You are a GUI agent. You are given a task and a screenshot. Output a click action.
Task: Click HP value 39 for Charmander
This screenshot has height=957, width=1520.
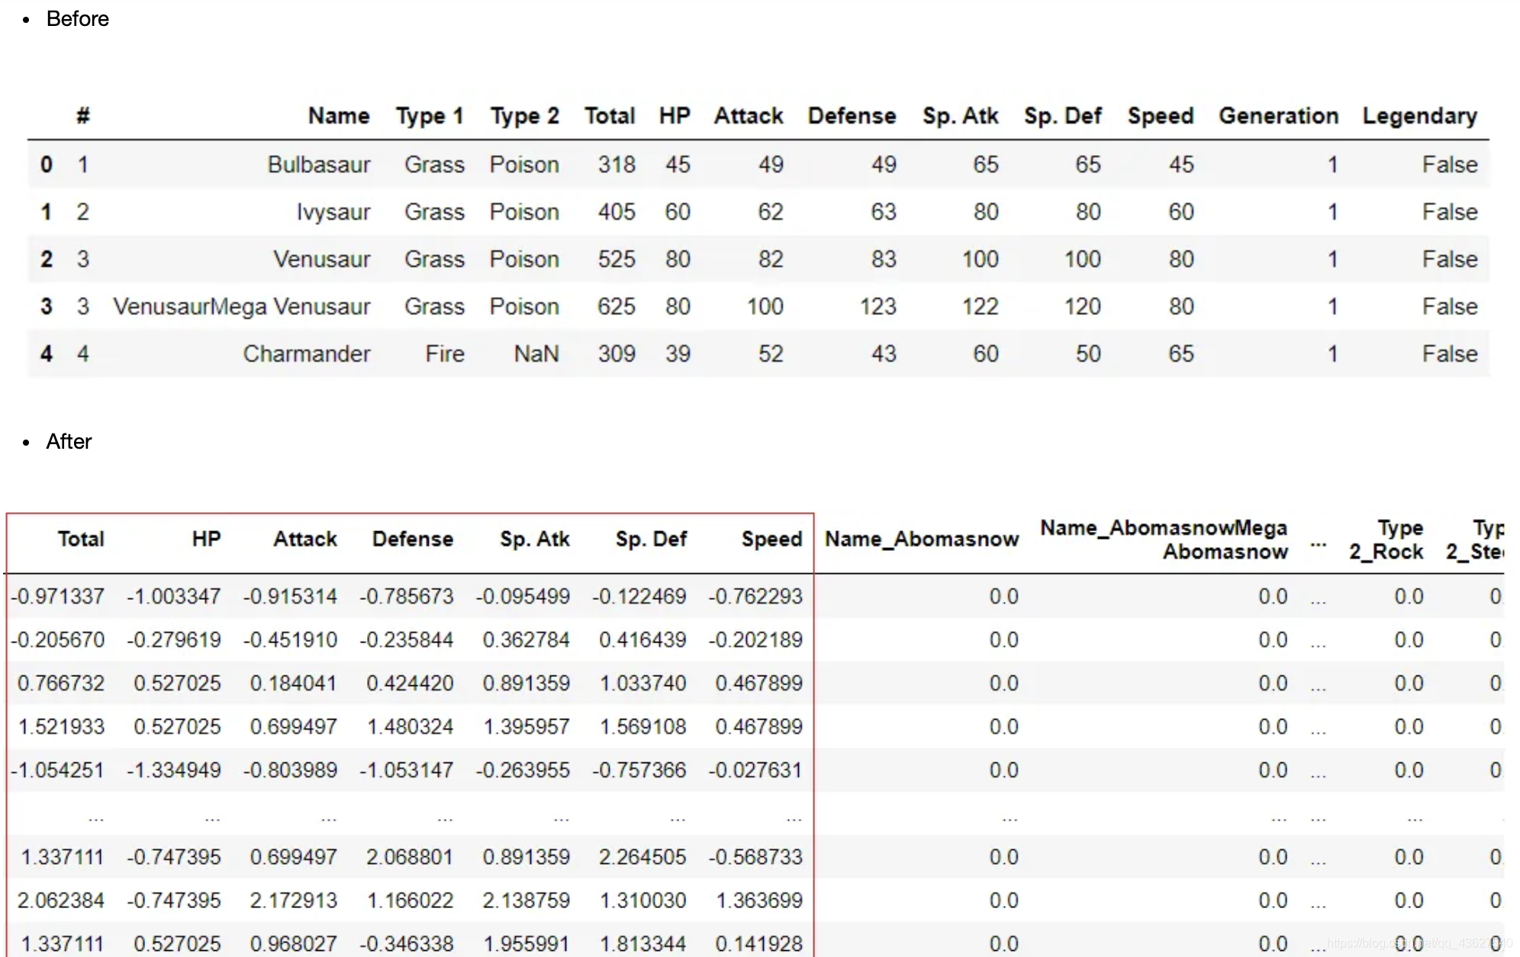click(x=678, y=353)
